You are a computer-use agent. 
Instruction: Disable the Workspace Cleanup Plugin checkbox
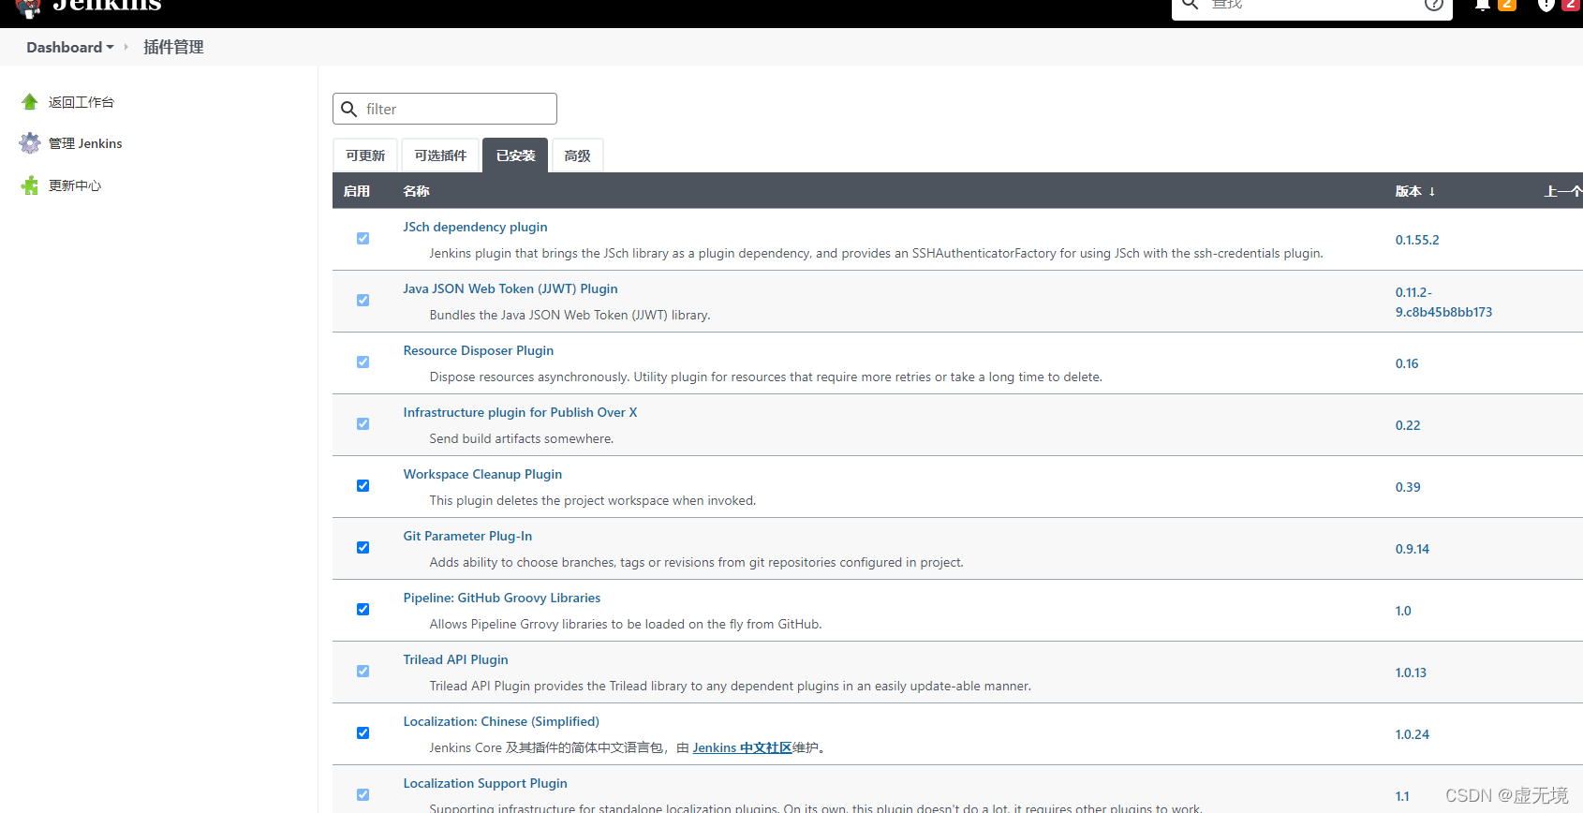[362, 486]
